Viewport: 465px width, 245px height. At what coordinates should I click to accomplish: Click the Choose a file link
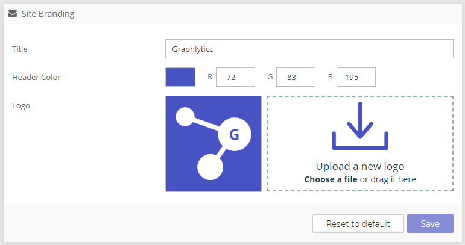[x=331, y=179]
